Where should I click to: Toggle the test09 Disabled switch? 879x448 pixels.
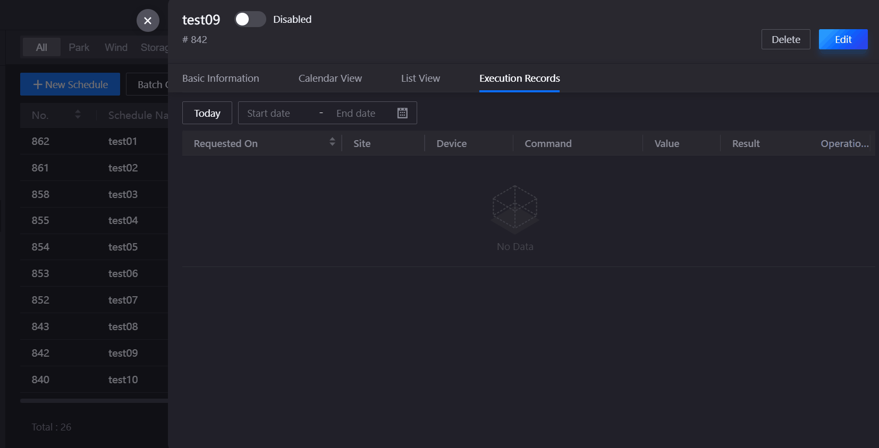[x=250, y=19]
